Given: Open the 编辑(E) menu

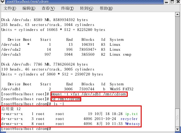Looking at the screenshot, I should (x=29, y=8).
